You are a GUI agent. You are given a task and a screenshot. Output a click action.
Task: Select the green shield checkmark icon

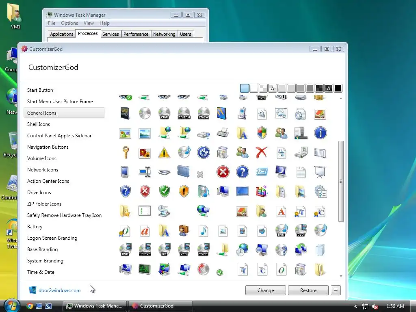[x=164, y=191]
